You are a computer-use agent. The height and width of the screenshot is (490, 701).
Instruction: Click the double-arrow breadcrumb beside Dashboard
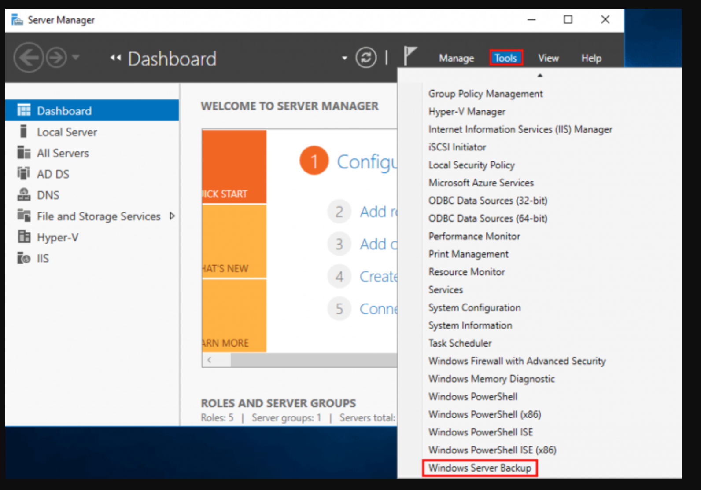[x=115, y=58]
